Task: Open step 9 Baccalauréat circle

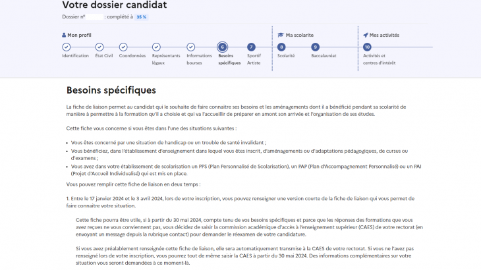Action: (316, 47)
